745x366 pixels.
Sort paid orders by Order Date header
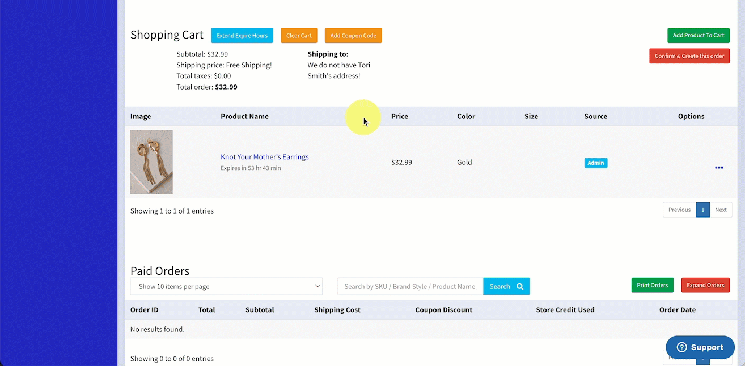tap(677, 310)
